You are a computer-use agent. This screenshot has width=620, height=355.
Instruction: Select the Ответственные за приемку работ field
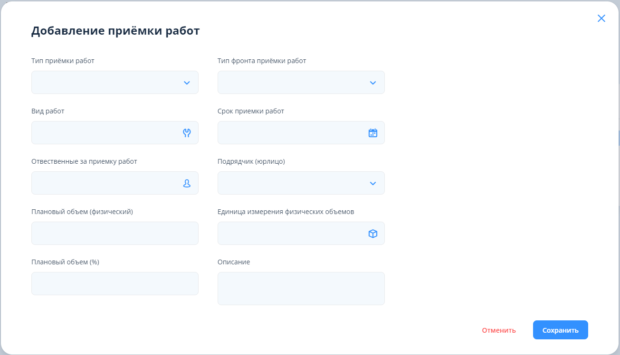pyautogui.click(x=105, y=183)
